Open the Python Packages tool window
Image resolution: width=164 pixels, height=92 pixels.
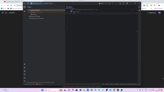(x=25, y=64)
